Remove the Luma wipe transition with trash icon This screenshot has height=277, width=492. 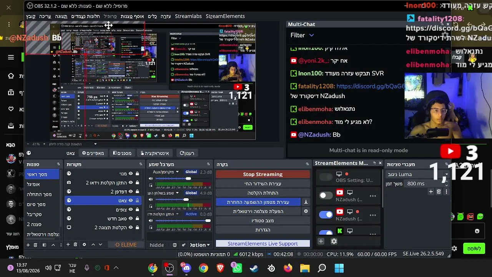[439, 192]
